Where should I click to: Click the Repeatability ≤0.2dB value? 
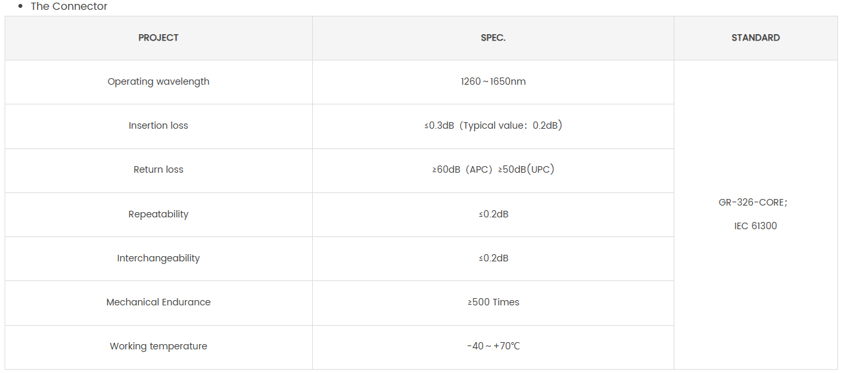(493, 215)
